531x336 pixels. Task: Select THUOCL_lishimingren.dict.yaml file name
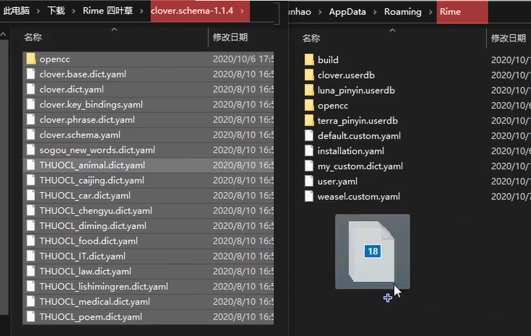click(x=104, y=286)
